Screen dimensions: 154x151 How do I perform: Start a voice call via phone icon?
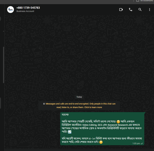click(131, 10)
